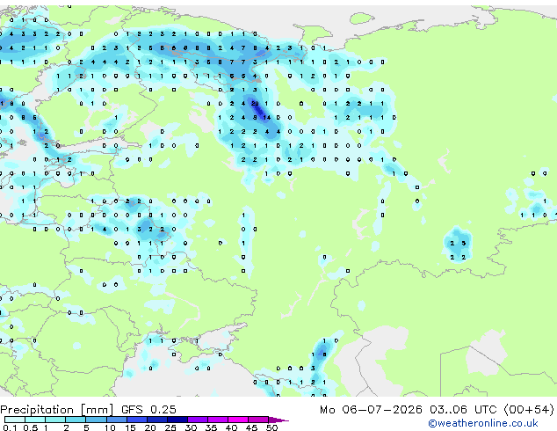Screen dimensions: 557x431
Task: Click the weatheronline.co.uk copyright link
Action: point(482,423)
